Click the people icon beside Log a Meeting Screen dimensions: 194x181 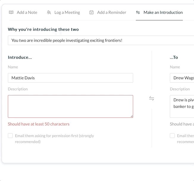click(x=49, y=12)
